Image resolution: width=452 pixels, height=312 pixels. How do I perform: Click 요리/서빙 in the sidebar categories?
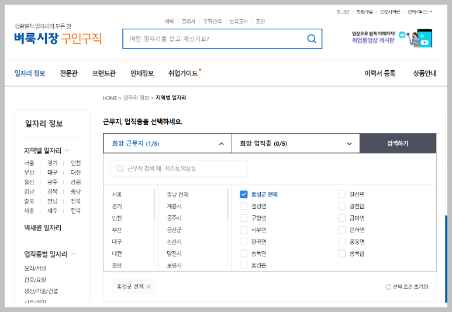(x=35, y=268)
